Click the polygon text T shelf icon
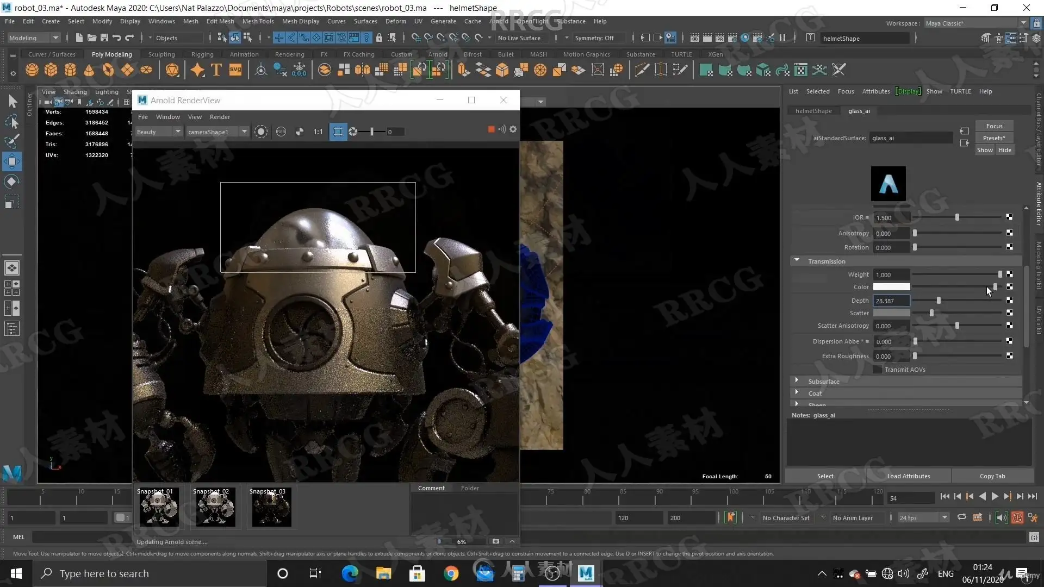The width and height of the screenshot is (1044, 587). [216, 70]
